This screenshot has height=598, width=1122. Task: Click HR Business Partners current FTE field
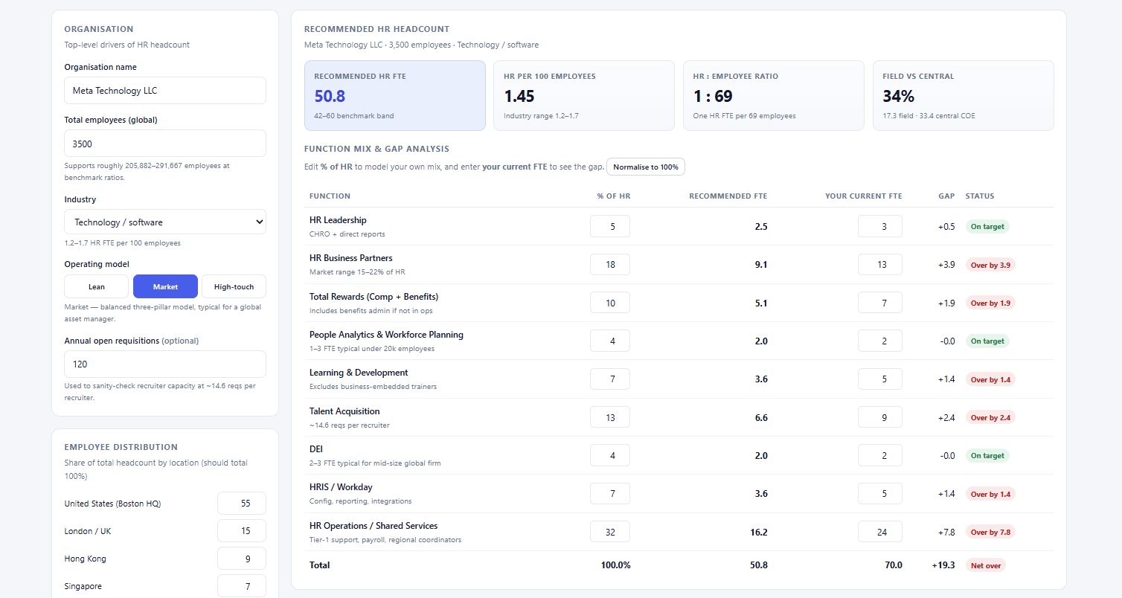click(x=880, y=265)
